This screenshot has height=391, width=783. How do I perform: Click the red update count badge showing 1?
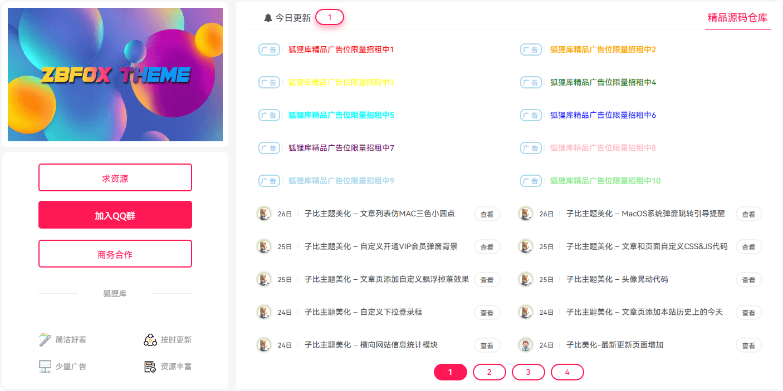pyautogui.click(x=329, y=17)
